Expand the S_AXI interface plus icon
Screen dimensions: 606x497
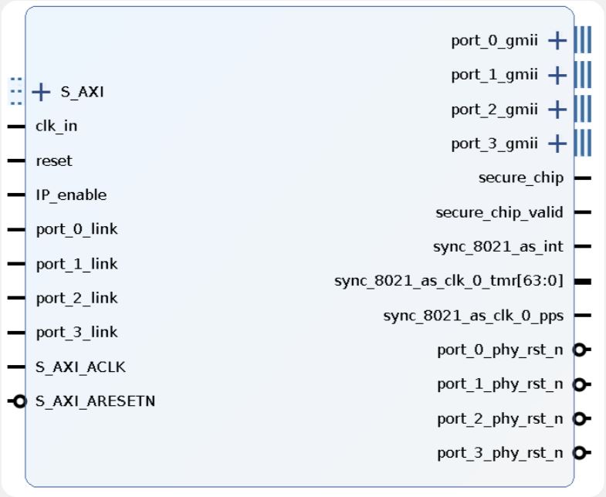(x=41, y=93)
